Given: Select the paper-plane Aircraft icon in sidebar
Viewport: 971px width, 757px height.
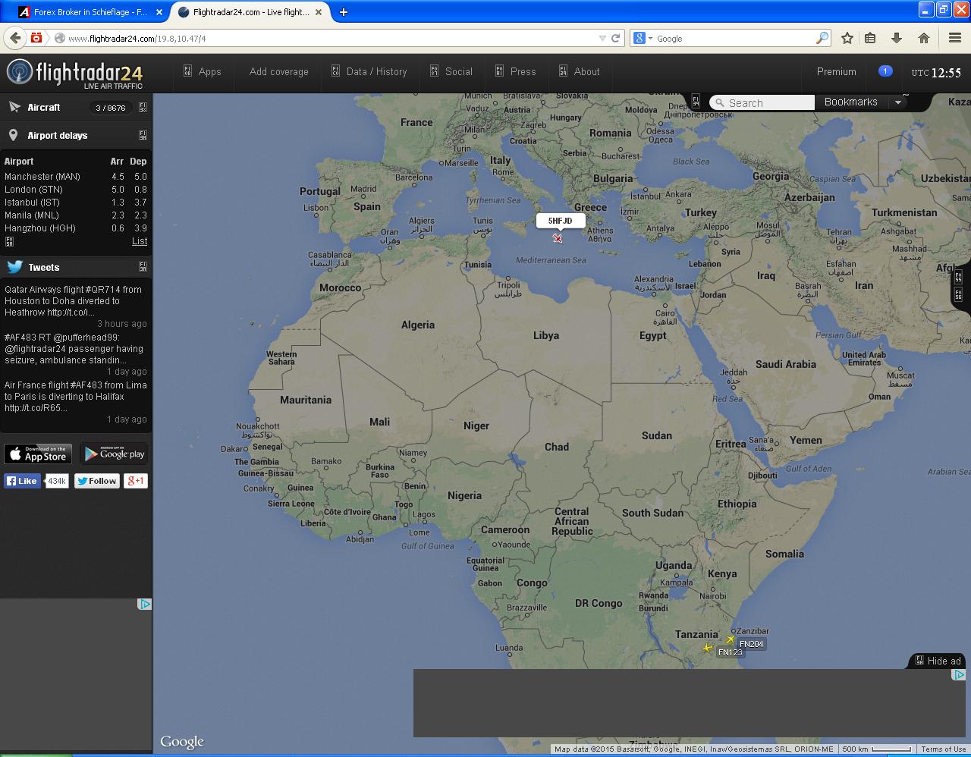Looking at the screenshot, I should click(x=14, y=107).
